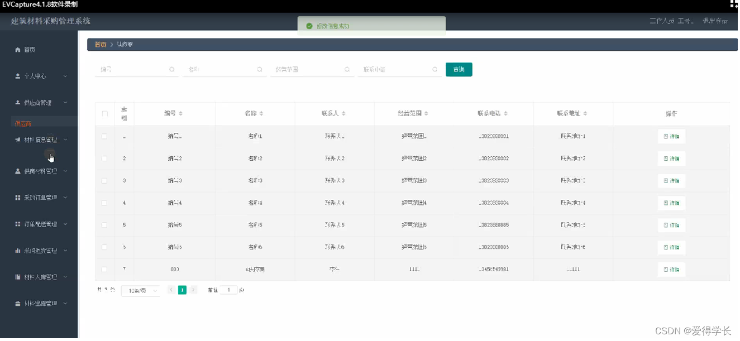Click the 材料入库管理 sidebar icon
The image size is (740, 341).
point(17,277)
